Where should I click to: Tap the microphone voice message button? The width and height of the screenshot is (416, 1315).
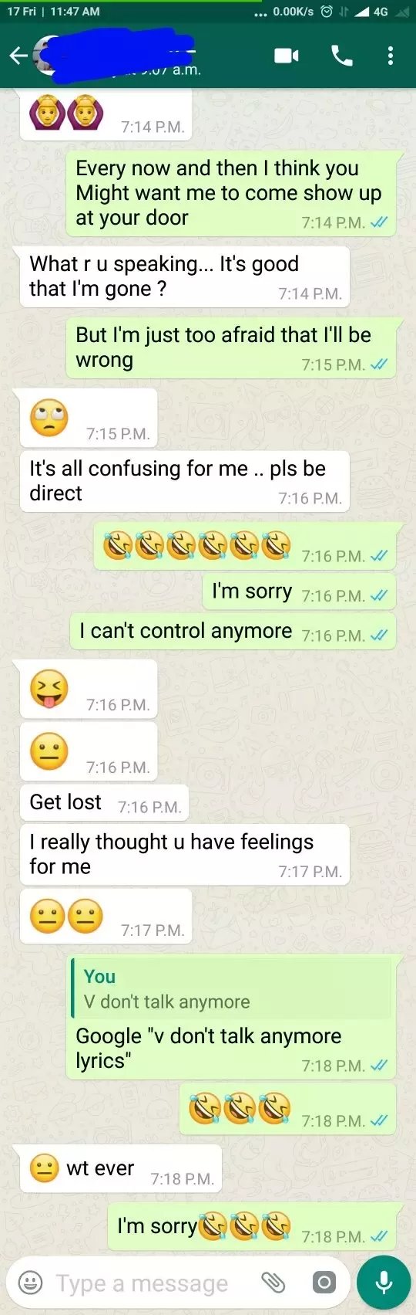(384, 1283)
